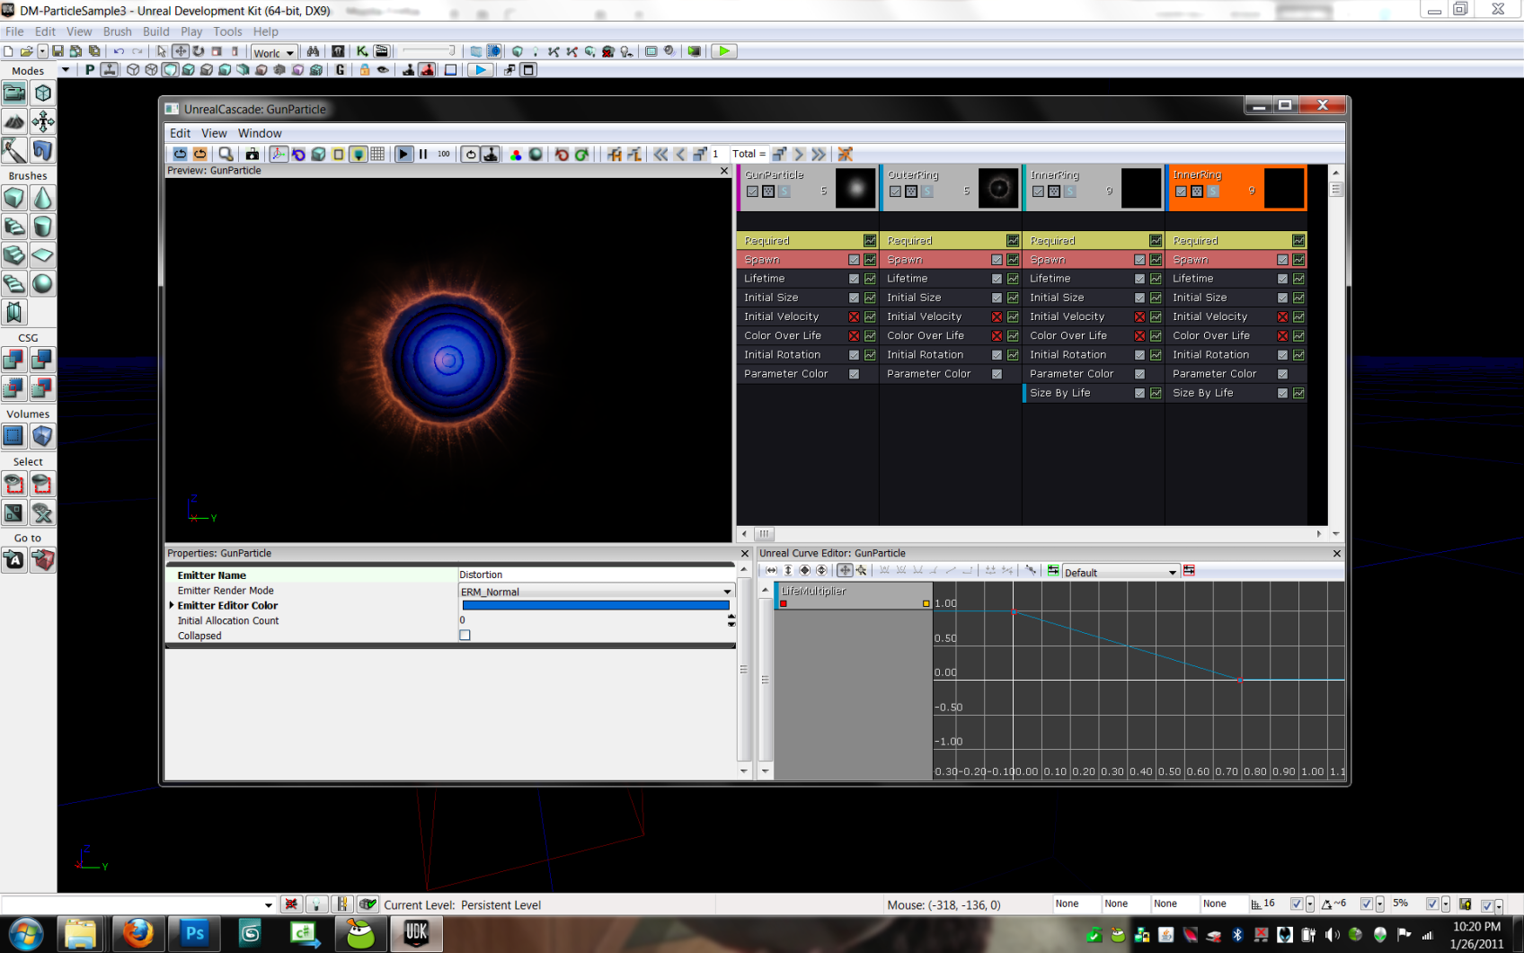The width and height of the screenshot is (1524, 953).
Task: Click the Play button in the Cascade toolbar
Action: [403, 154]
